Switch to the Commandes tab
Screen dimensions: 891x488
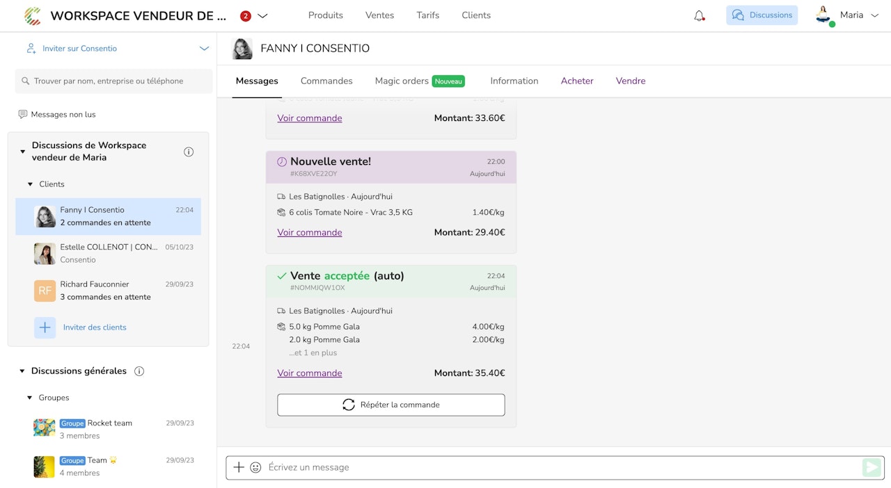tap(326, 81)
